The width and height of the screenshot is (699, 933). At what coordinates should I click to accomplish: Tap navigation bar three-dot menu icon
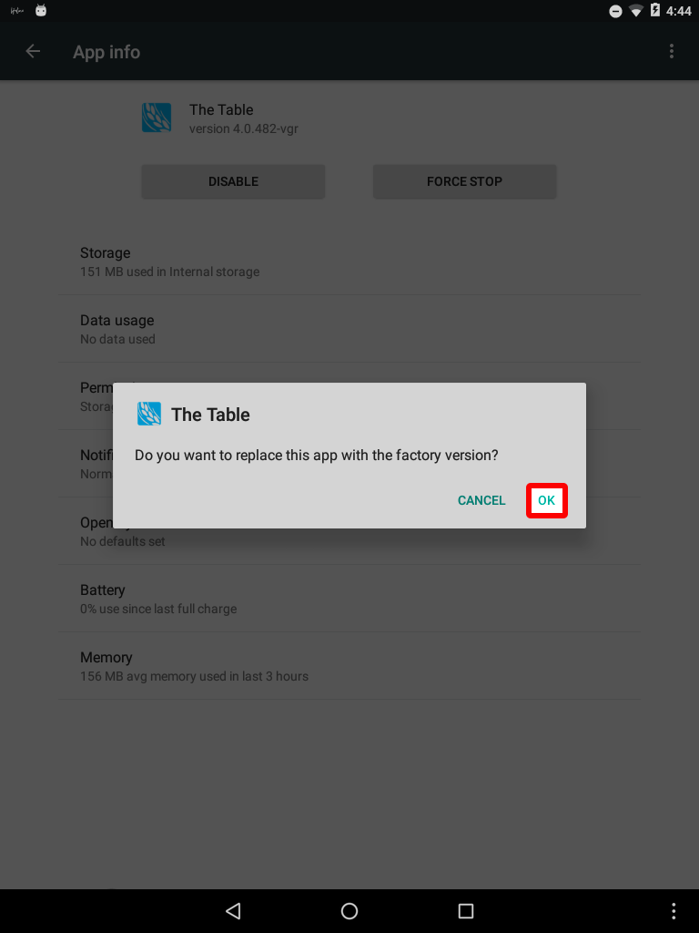tap(673, 910)
